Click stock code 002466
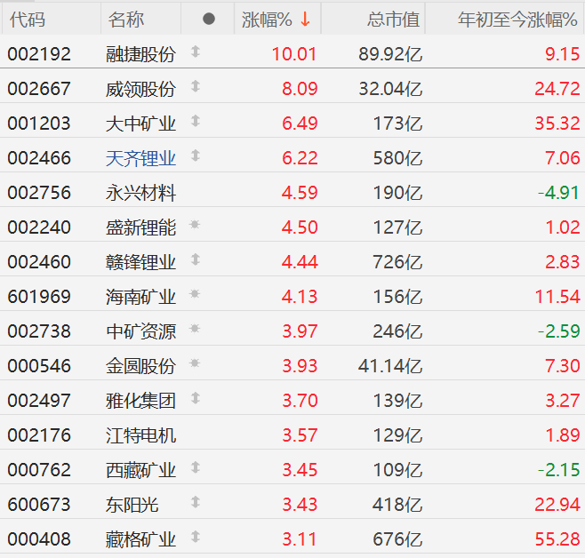This screenshot has width=585, height=558. 39,158
